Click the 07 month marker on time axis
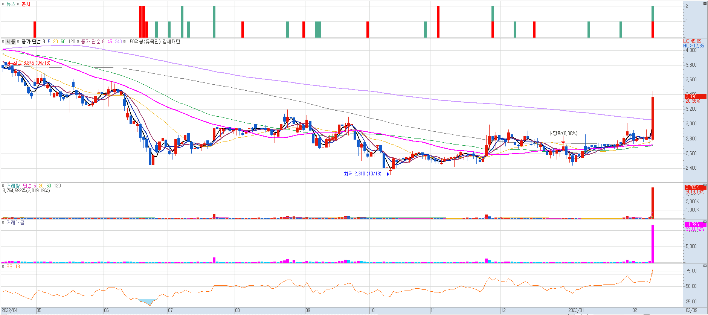 coord(170,310)
